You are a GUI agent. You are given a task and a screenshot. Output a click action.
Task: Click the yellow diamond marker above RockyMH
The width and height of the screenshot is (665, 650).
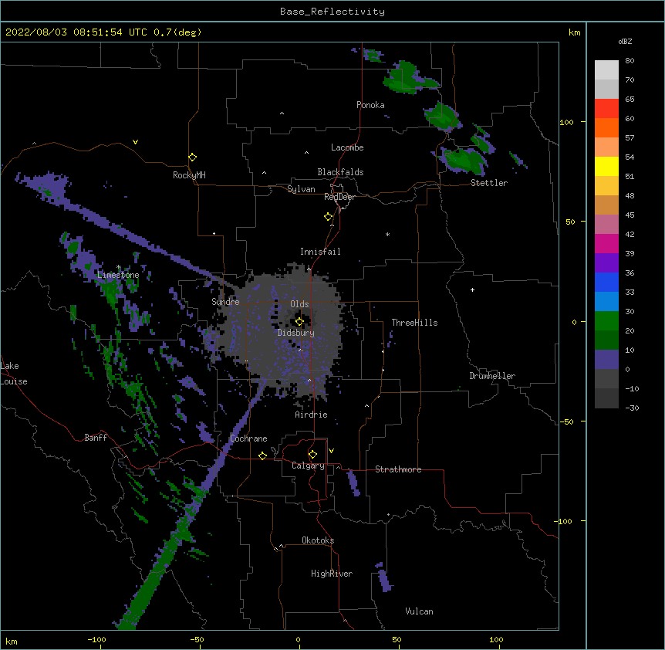(192, 157)
